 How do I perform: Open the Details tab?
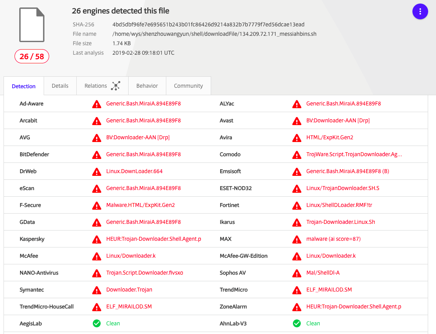[60, 86]
